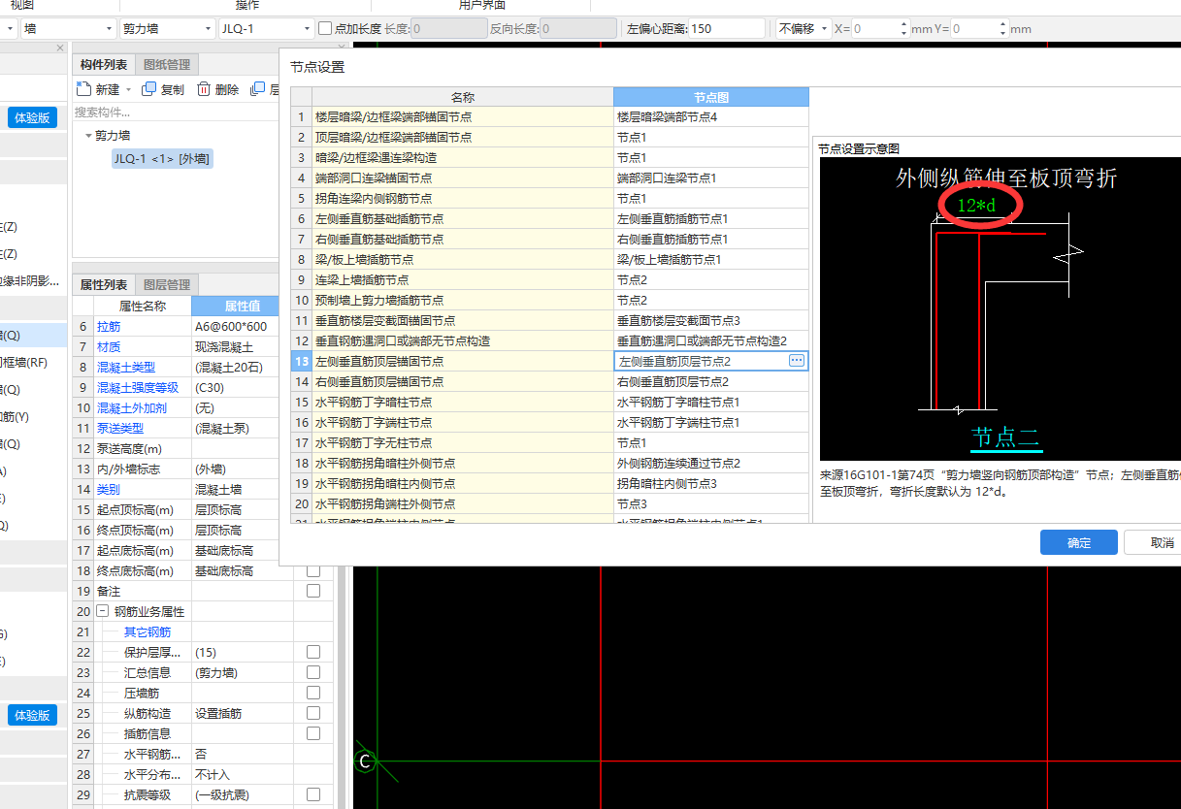This screenshot has width=1181, height=809.
Task: Select the 楼层暗梁端部节点4 cell
Action: coord(711,116)
